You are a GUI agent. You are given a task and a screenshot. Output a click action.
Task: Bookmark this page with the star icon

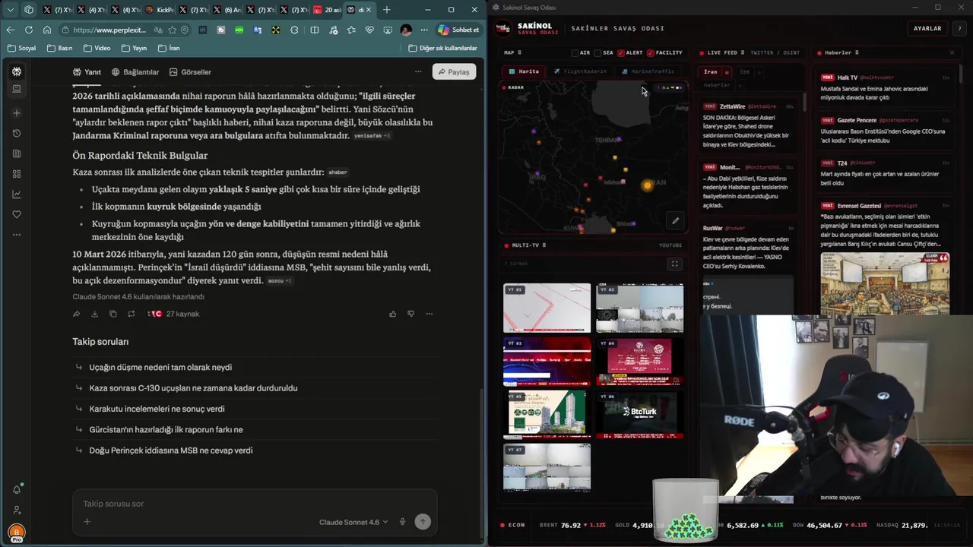[173, 30]
